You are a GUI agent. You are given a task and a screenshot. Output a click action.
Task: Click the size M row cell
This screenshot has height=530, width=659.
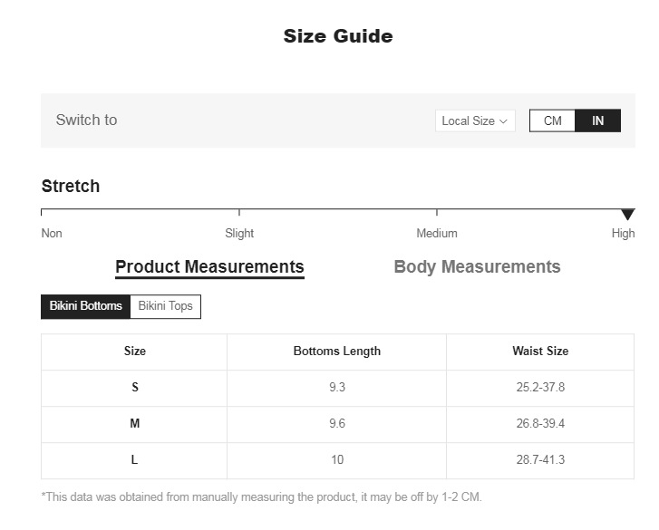(134, 424)
